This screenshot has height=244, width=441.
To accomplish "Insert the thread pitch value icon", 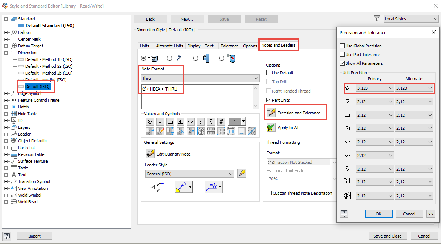I will coord(170,131).
